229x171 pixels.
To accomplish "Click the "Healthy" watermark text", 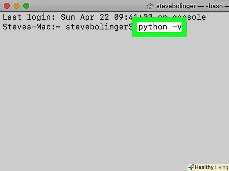I will pyautogui.click(x=204, y=167).
